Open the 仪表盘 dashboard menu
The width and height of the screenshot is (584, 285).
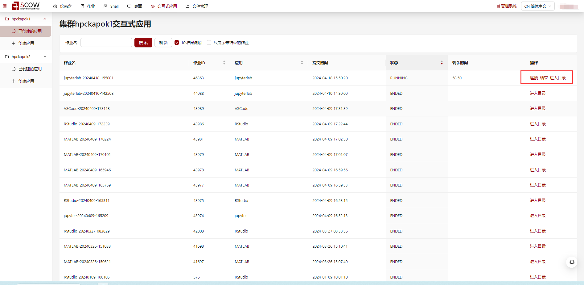pyautogui.click(x=63, y=6)
